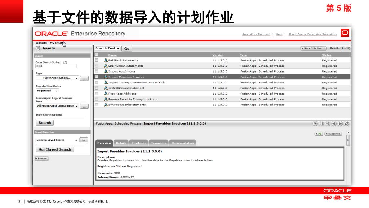Switch to the Documentation tab
Viewport: 369px width, 208px height.
tap(183, 143)
